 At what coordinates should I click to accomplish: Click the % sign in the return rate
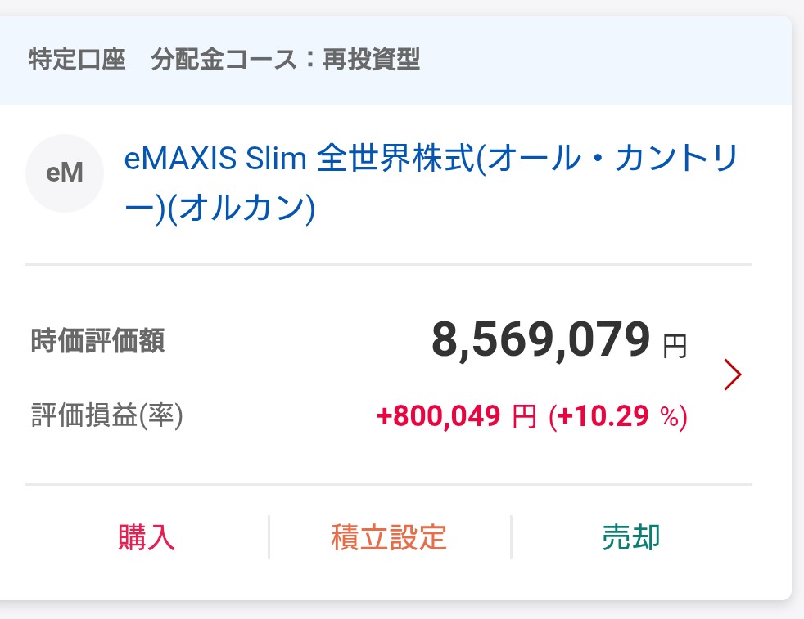[x=670, y=418]
